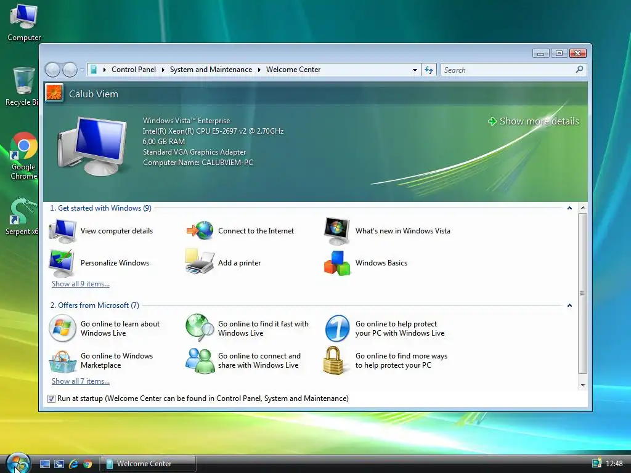Click Welcome Center breadcrumb segment

point(293,70)
